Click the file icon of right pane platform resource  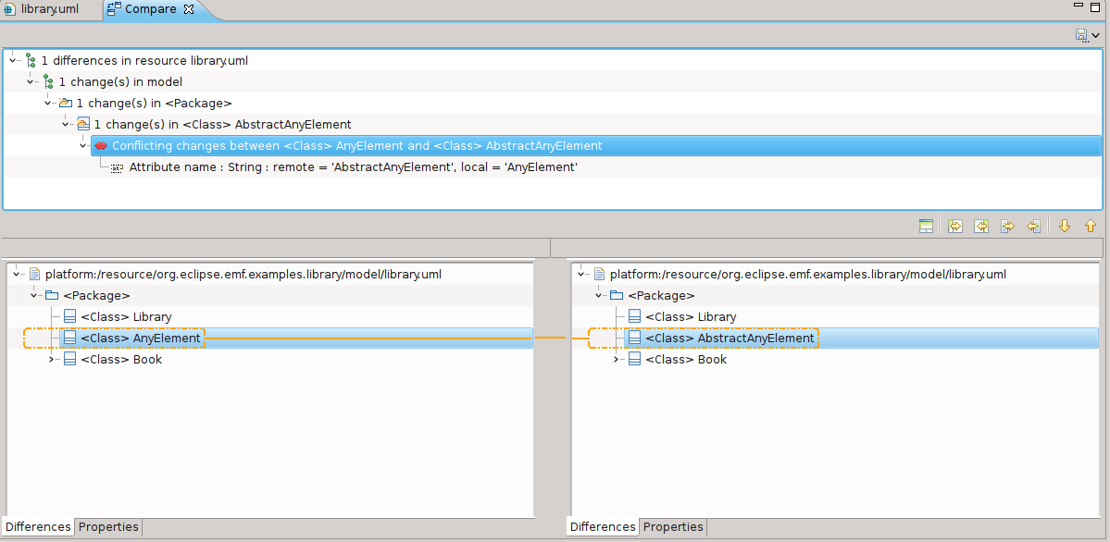[x=600, y=274]
